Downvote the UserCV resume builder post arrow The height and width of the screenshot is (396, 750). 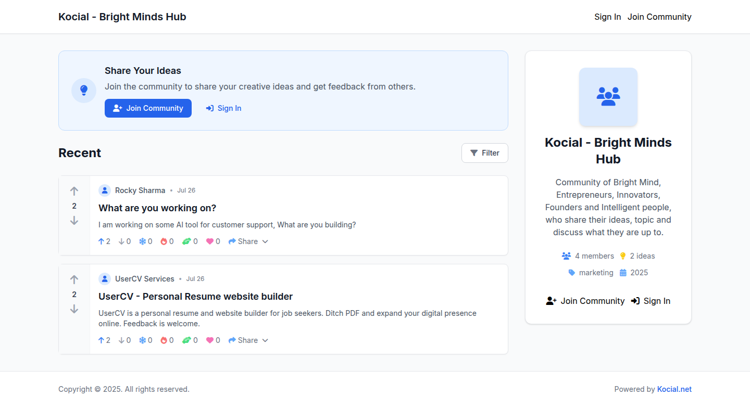coord(74,309)
